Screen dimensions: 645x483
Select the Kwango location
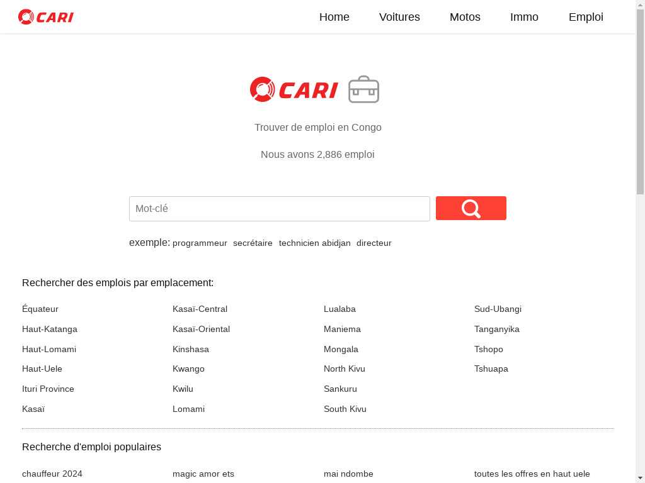pyautogui.click(x=188, y=369)
